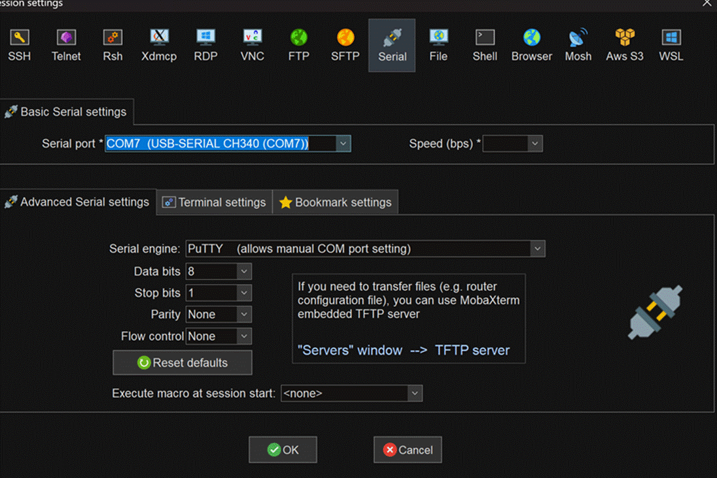The image size is (717, 478).
Task: Choose the File session icon
Action: [438, 45]
